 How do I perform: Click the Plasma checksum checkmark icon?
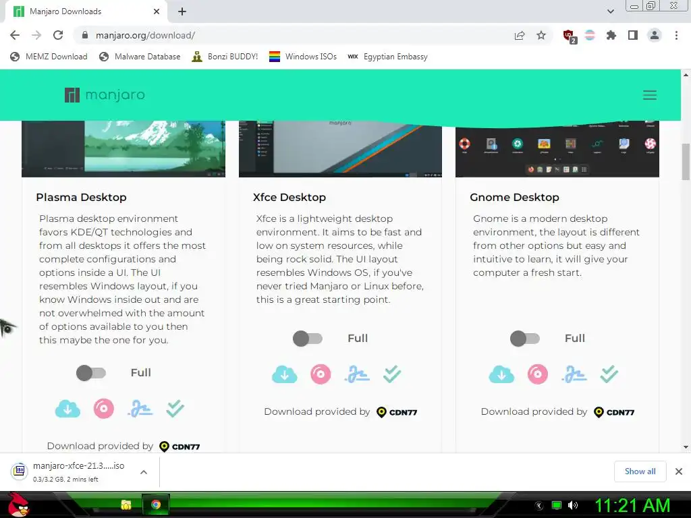(x=175, y=409)
